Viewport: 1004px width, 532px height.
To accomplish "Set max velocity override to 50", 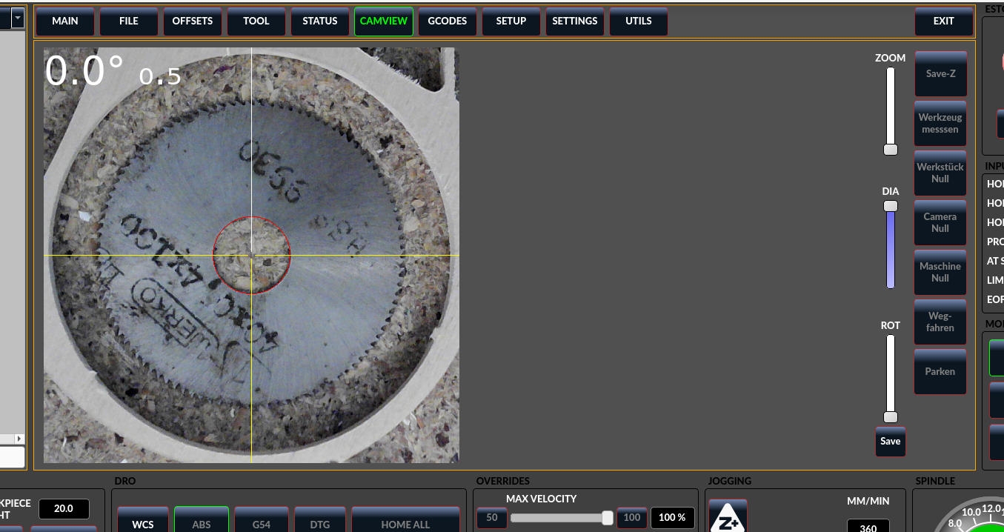I will point(492,517).
